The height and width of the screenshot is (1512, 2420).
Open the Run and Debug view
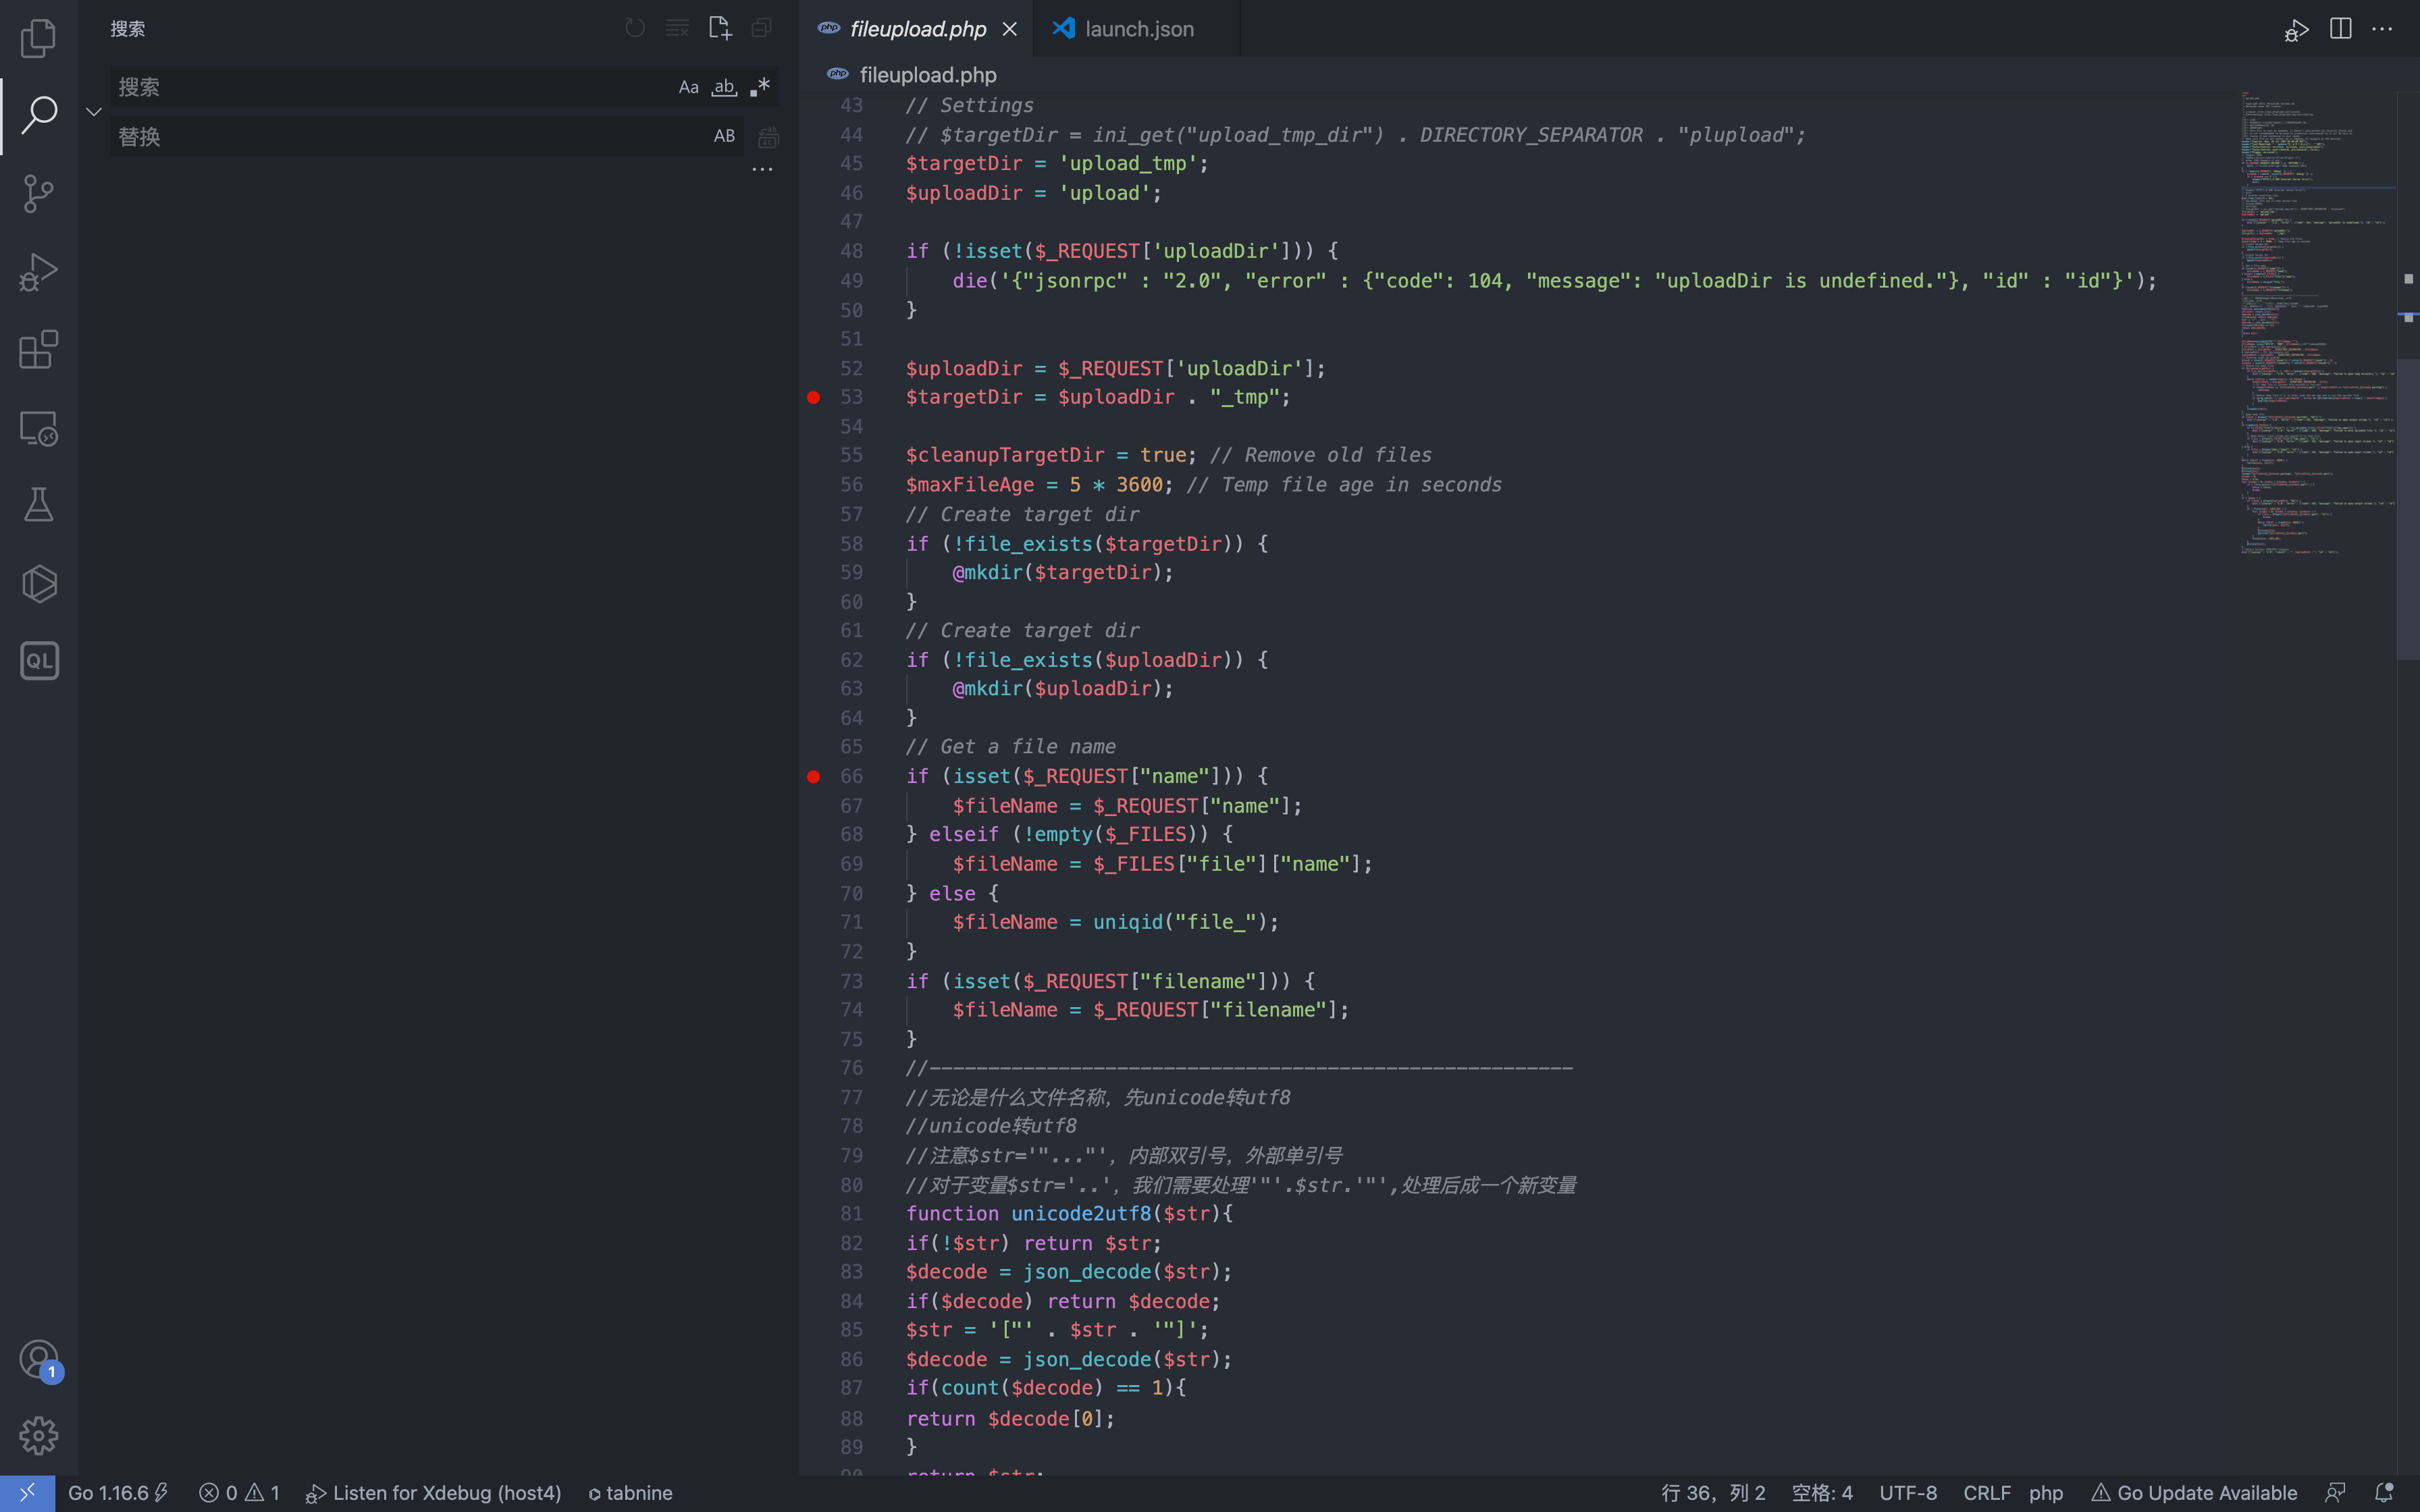pos(38,271)
